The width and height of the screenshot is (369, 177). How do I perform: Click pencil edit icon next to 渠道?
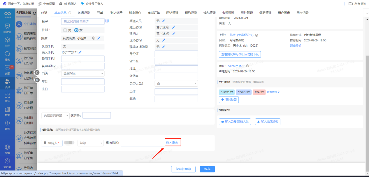(x=99, y=38)
